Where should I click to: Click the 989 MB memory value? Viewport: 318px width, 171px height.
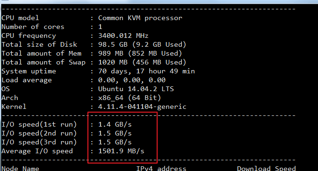[111, 53]
